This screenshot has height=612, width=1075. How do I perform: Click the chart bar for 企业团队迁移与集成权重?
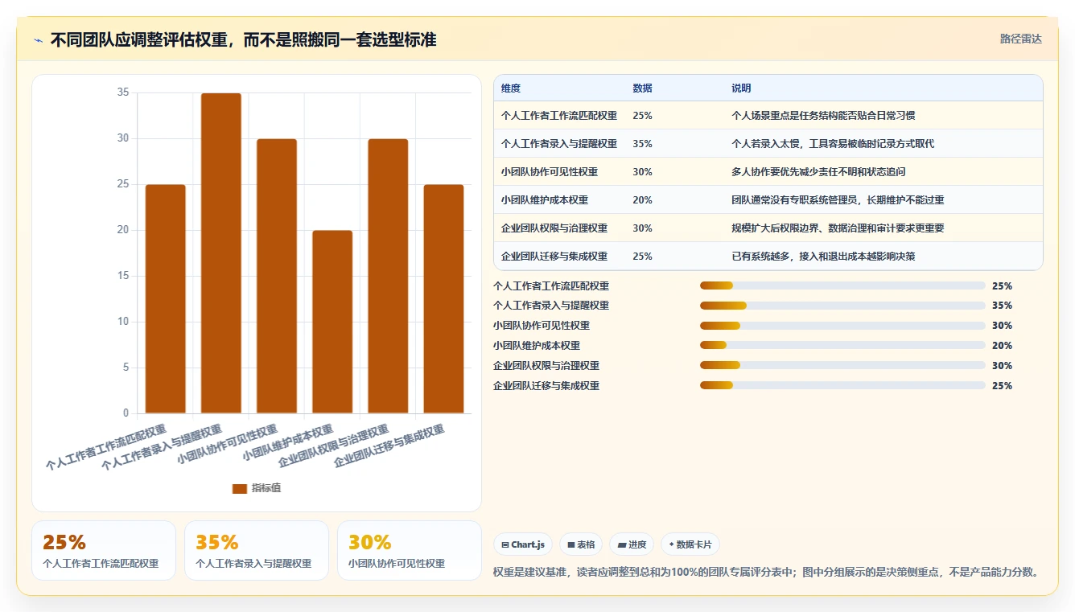tap(444, 299)
